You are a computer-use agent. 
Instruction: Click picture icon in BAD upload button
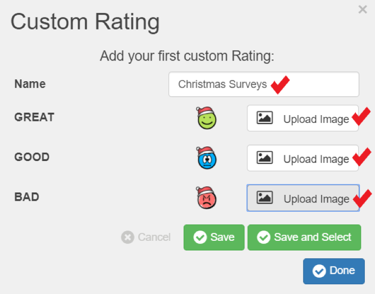tap(264, 198)
